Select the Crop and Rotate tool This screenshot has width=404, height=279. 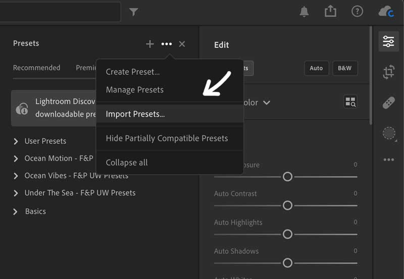point(388,72)
